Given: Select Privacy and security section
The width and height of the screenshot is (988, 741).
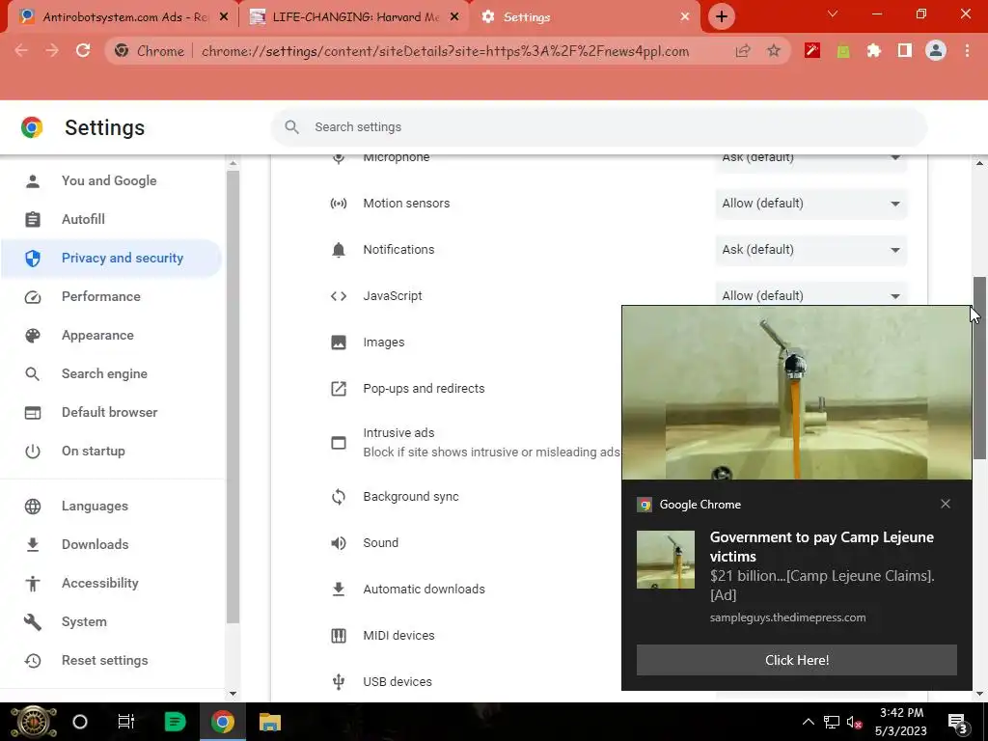Looking at the screenshot, I should 112,258.
